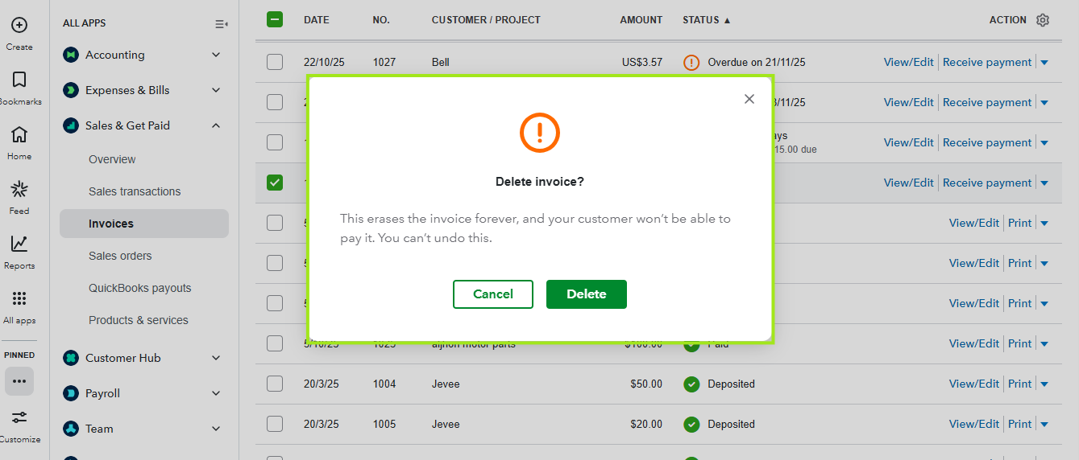
Task: Click the Team app icon
Action: point(71,429)
